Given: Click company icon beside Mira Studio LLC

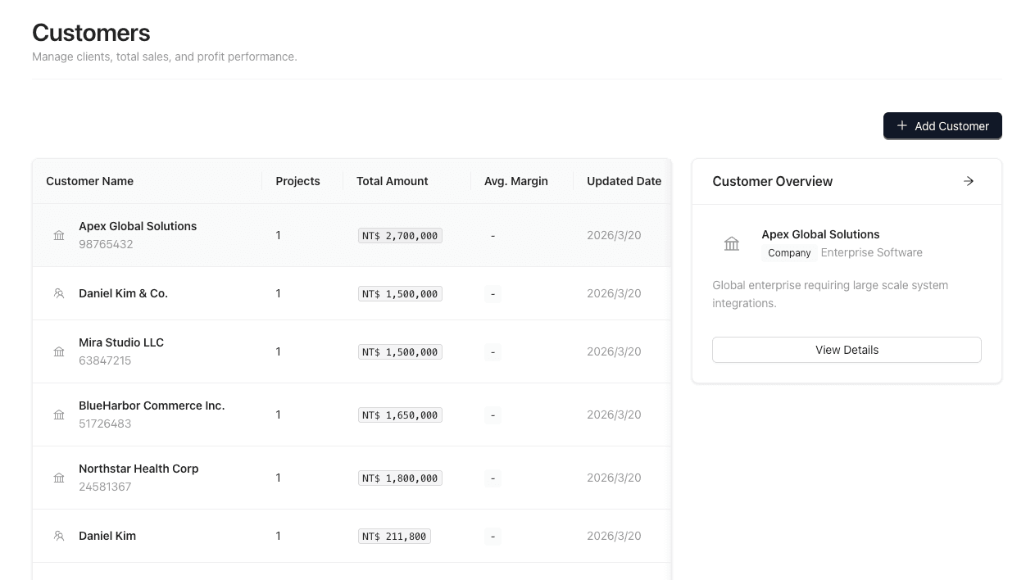Looking at the screenshot, I should point(59,351).
